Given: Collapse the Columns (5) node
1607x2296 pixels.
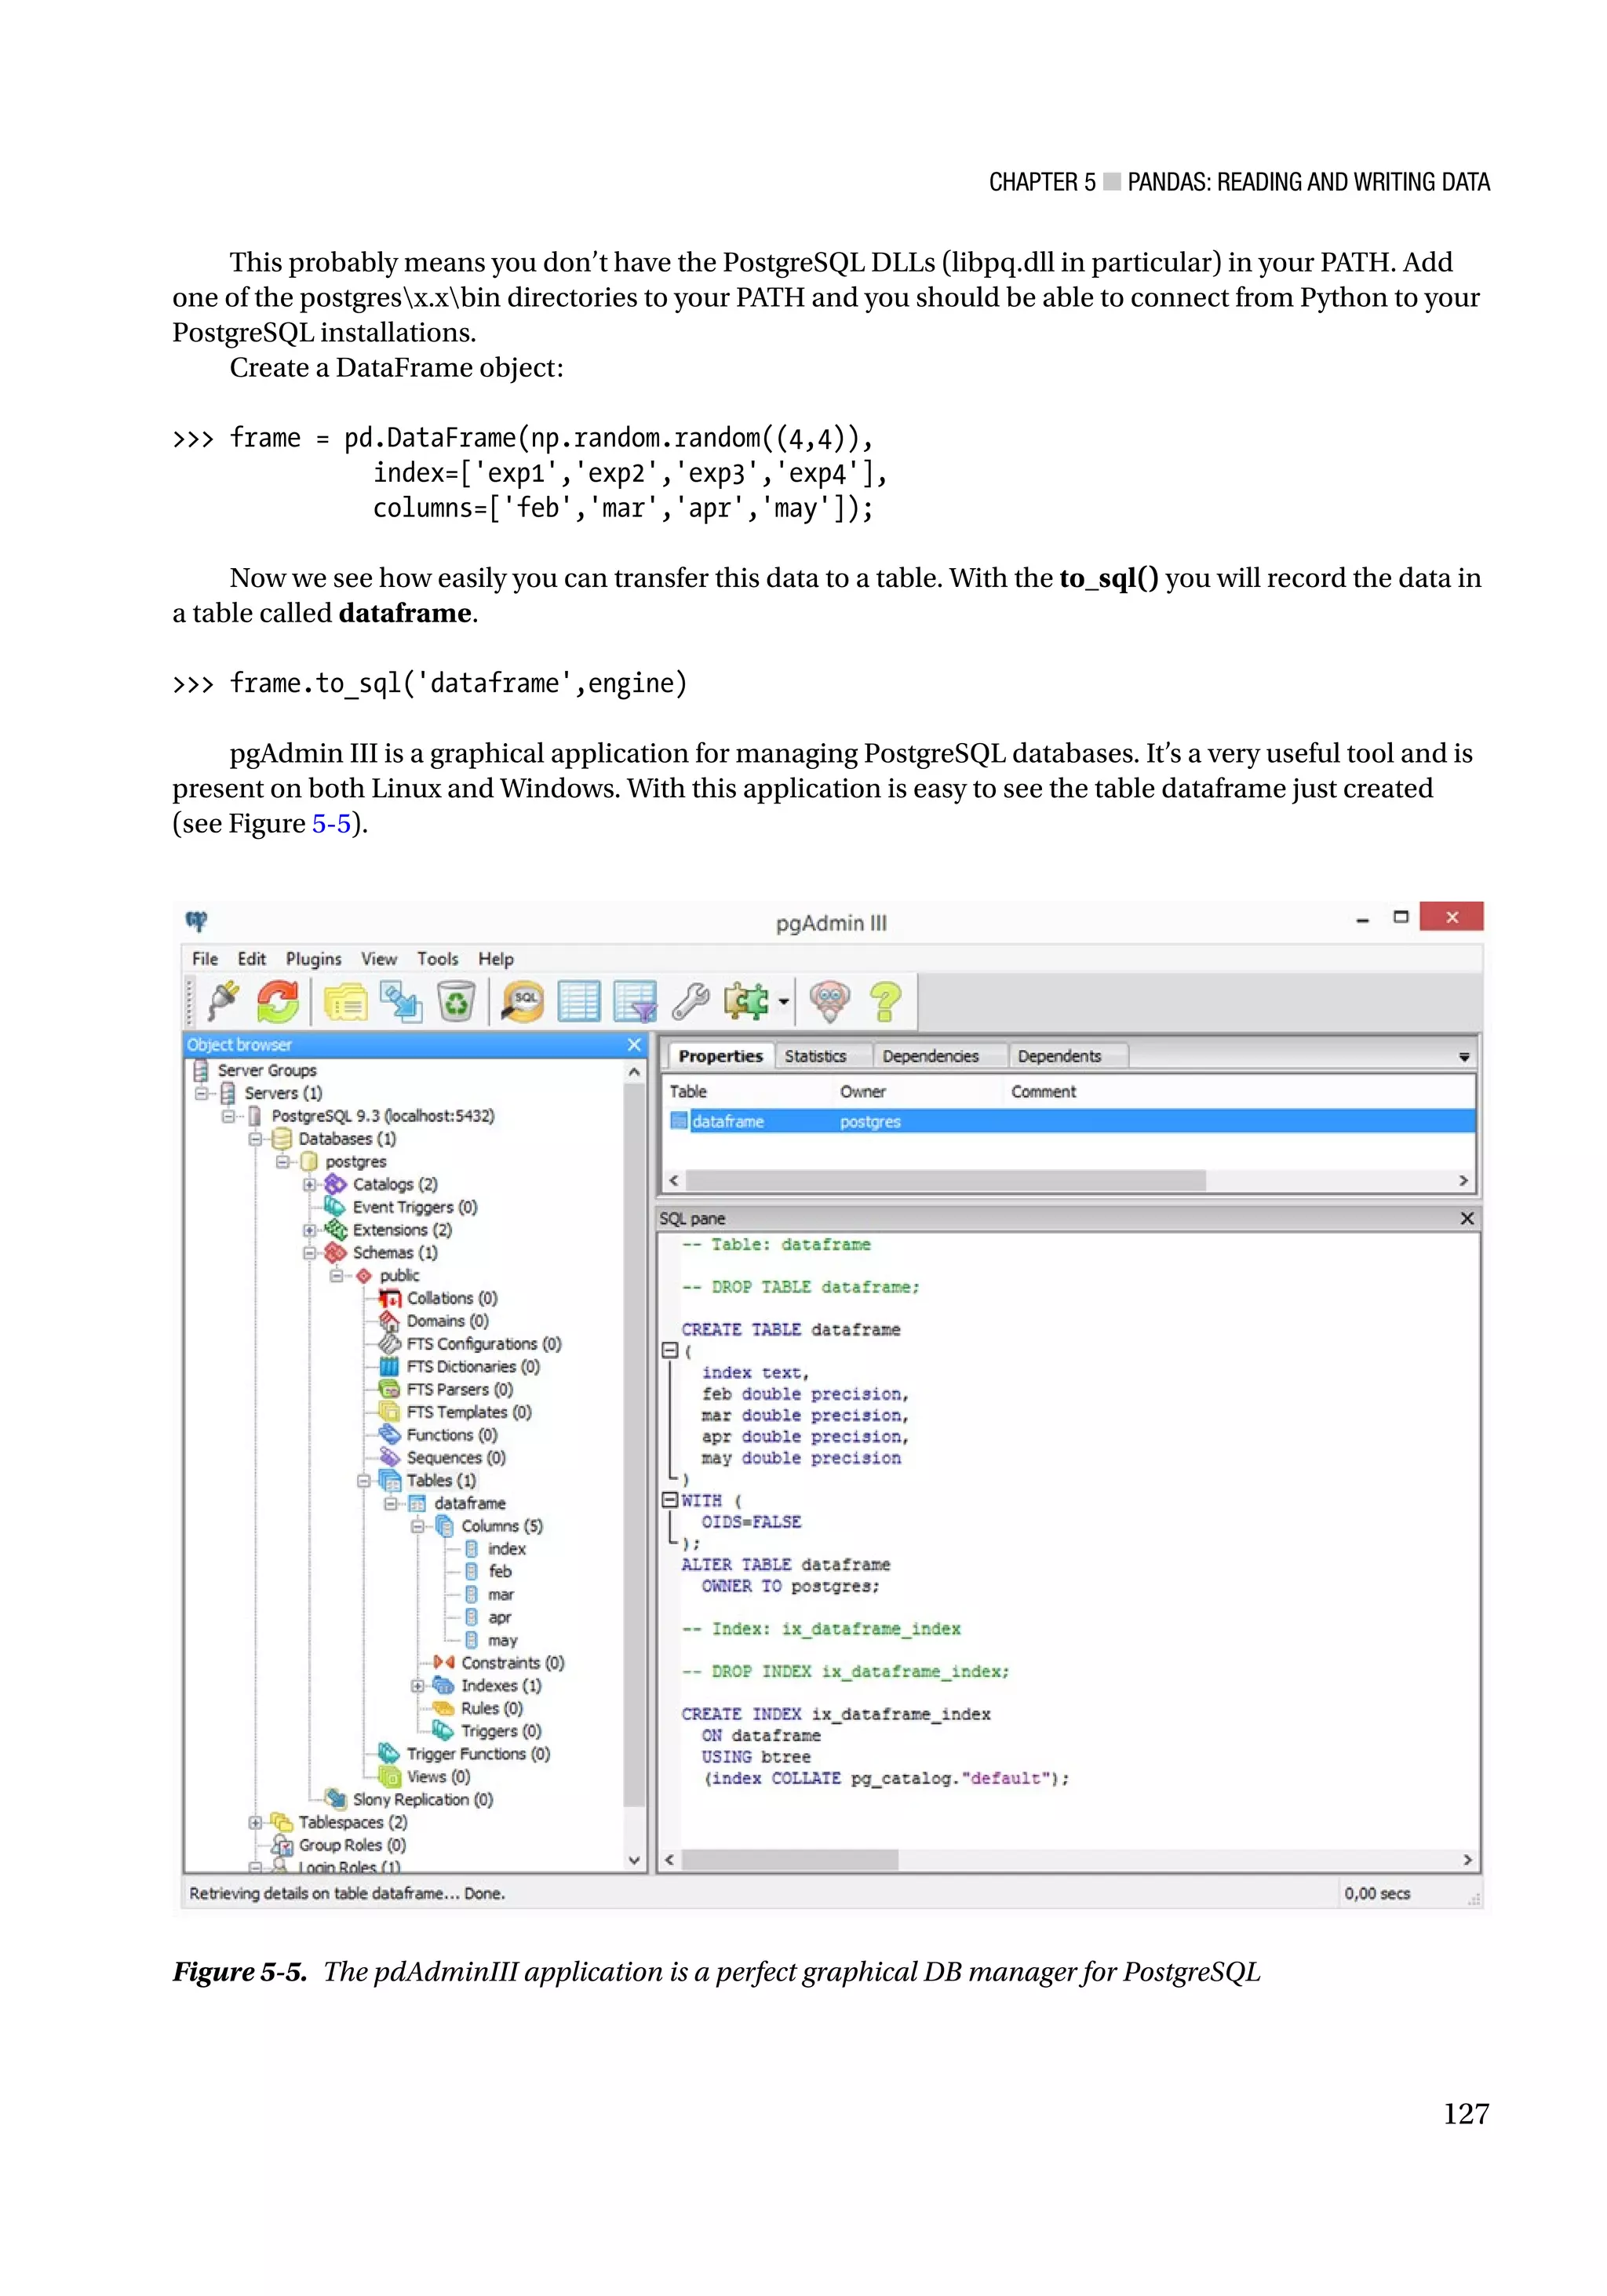Looking at the screenshot, I should 418,1526.
